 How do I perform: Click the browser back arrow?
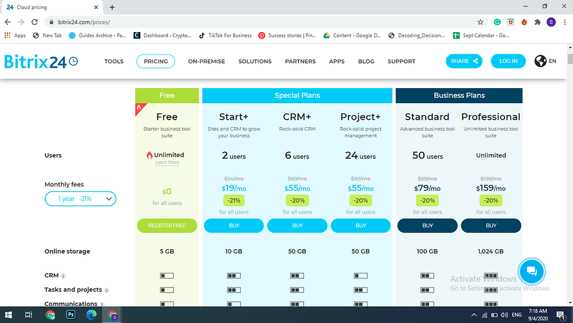click(x=7, y=22)
